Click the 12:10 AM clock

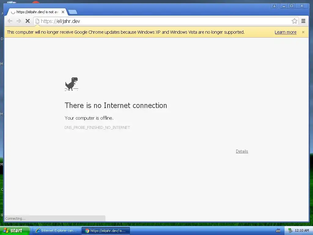[x=302, y=230]
